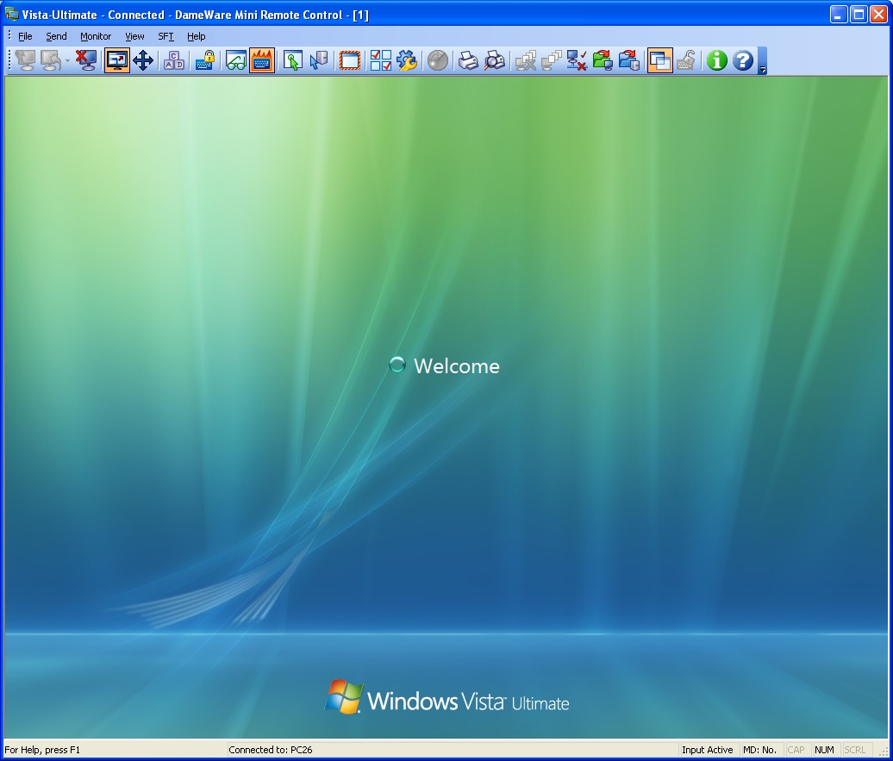Click the gray Reconnect monitor with arrow icon
Viewport: 893px width, 761px height.
coord(50,60)
